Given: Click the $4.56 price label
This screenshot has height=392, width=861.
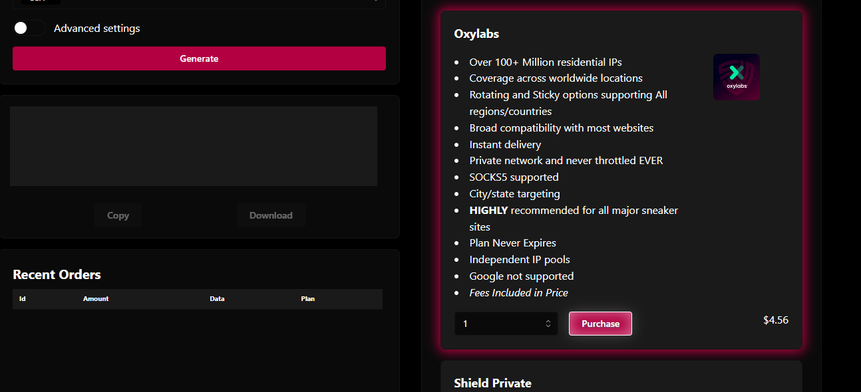Looking at the screenshot, I should pos(776,320).
